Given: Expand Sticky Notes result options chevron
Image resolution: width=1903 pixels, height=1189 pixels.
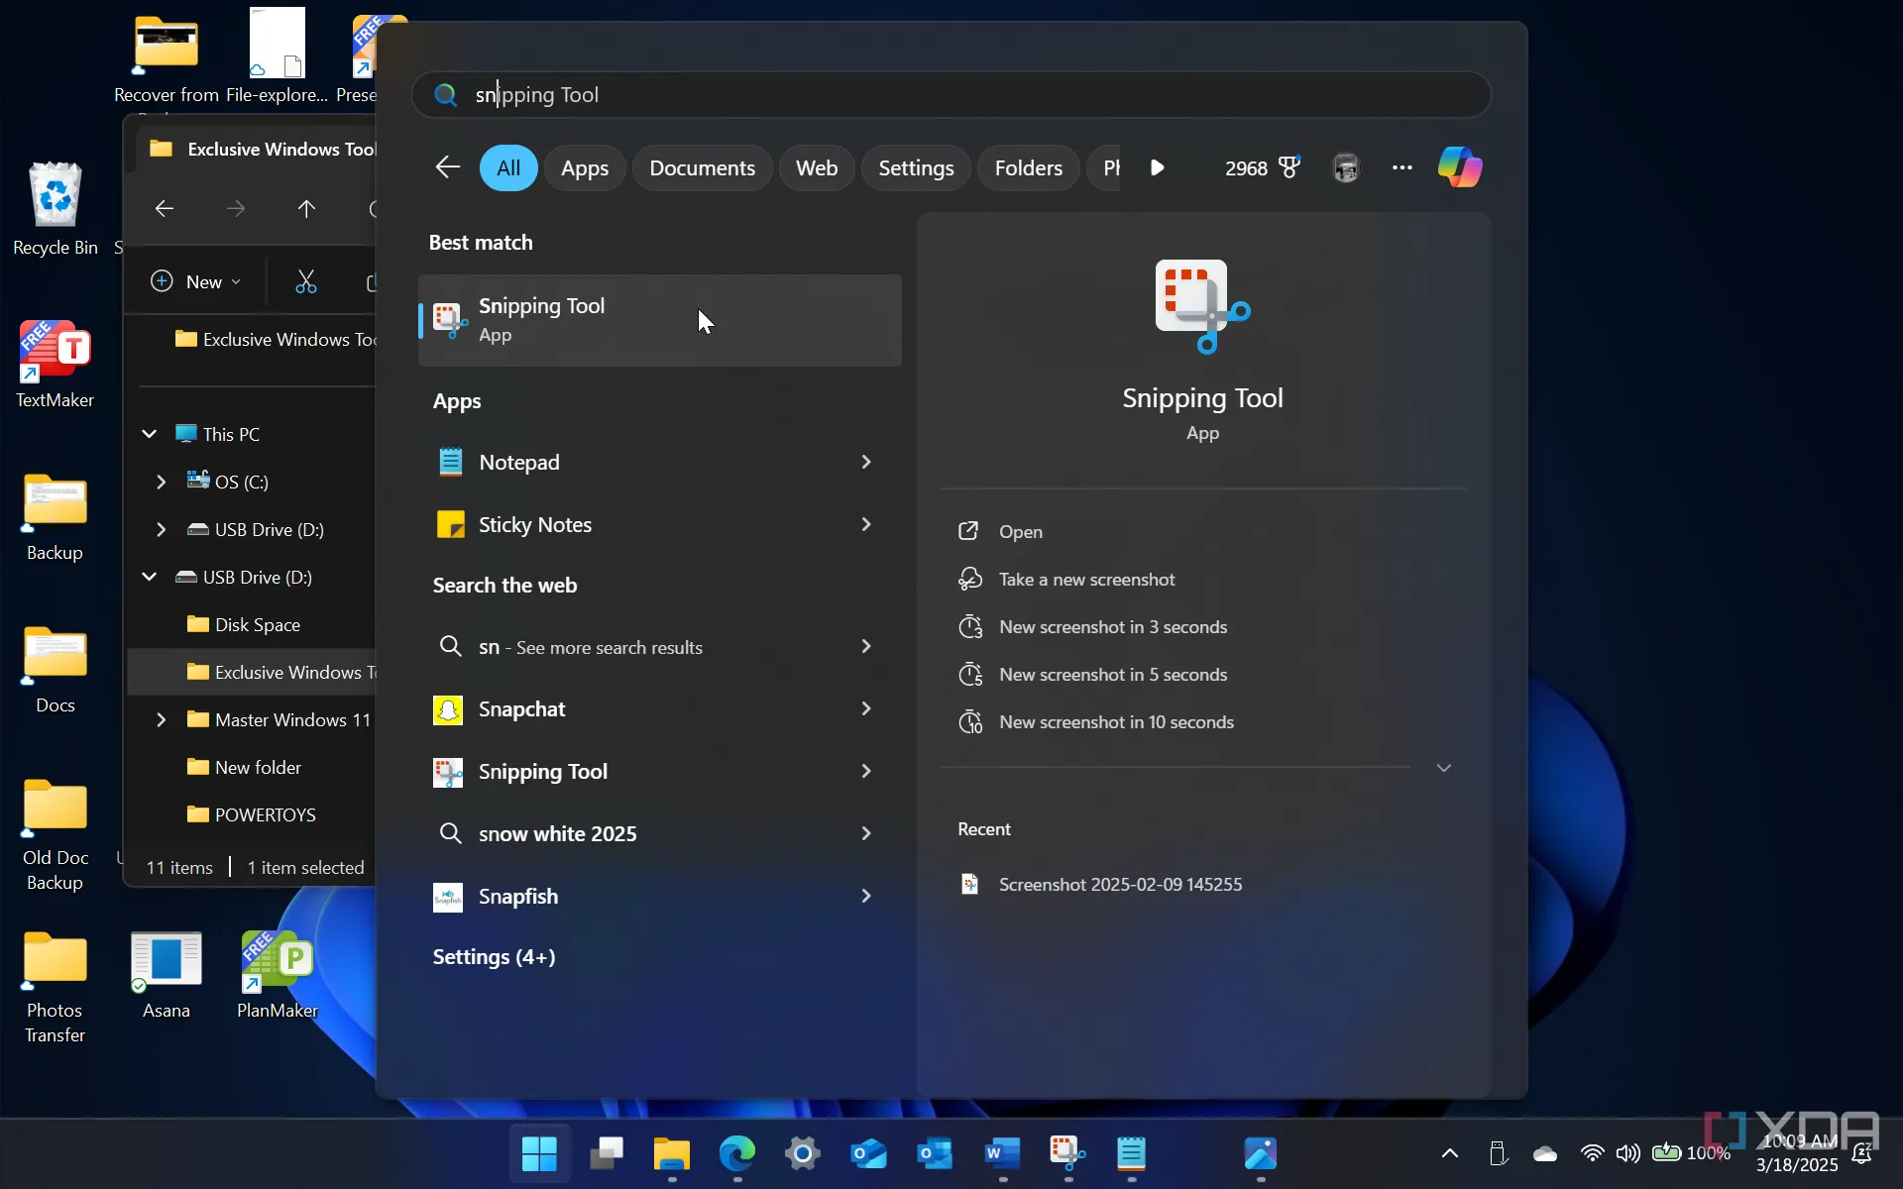Looking at the screenshot, I should pyautogui.click(x=866, y=524).
